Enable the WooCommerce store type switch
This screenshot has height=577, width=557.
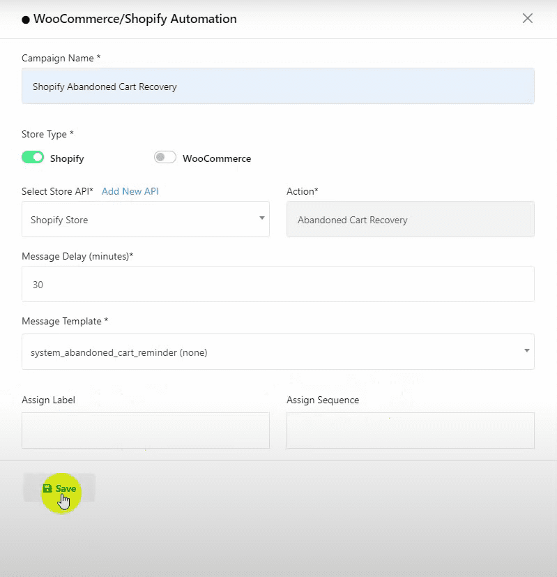[165, 158]
